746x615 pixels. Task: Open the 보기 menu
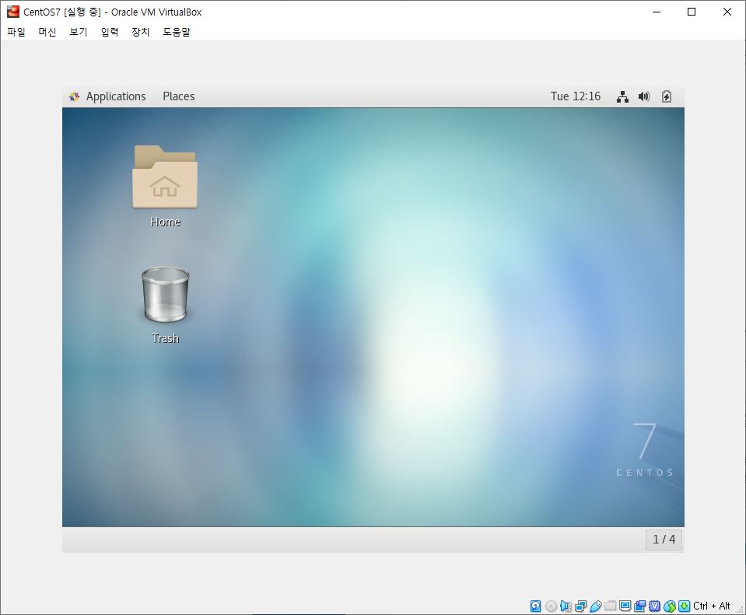(79, 32)
